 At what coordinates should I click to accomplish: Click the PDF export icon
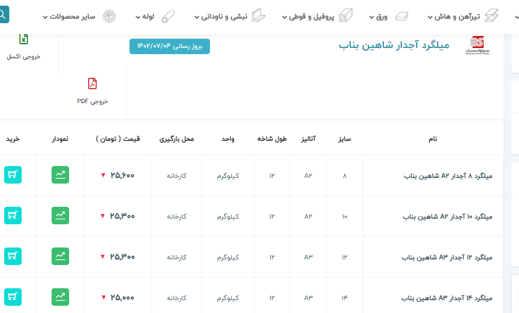(x=92, y=84)
